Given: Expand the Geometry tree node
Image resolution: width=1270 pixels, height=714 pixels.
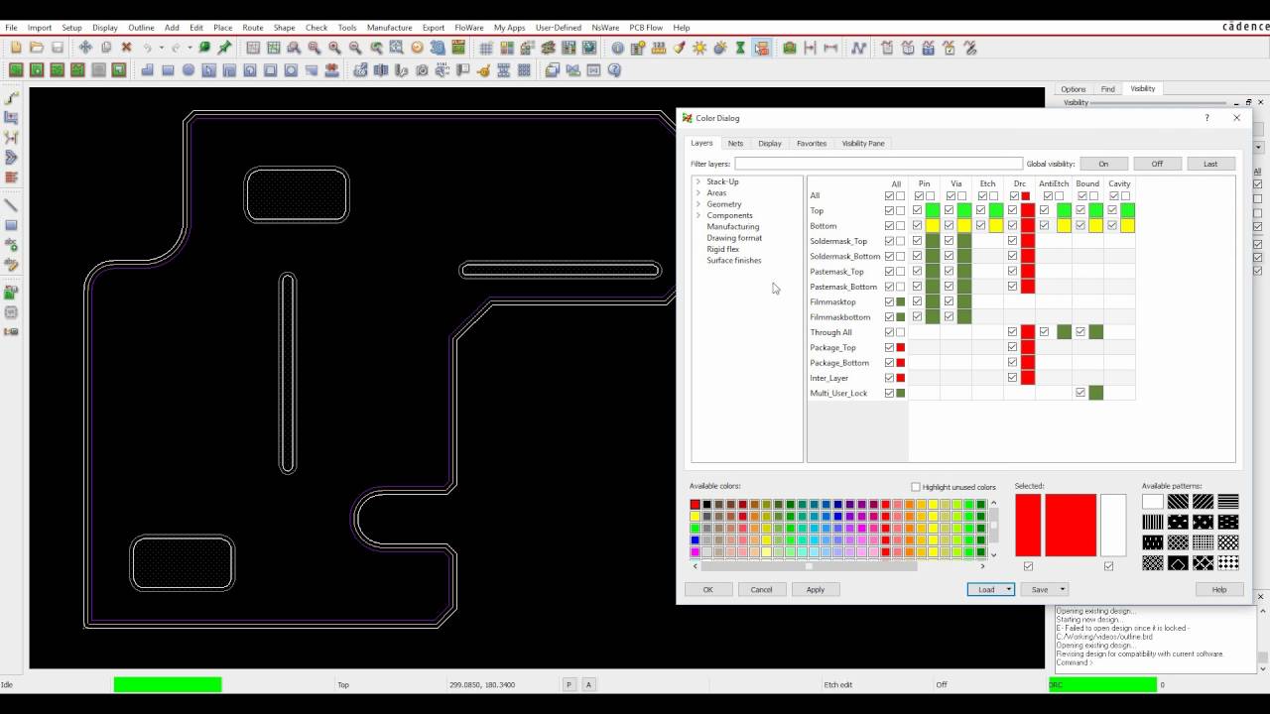Looking at the screenshot, I should pyautogui.click(x=698, y=203).
